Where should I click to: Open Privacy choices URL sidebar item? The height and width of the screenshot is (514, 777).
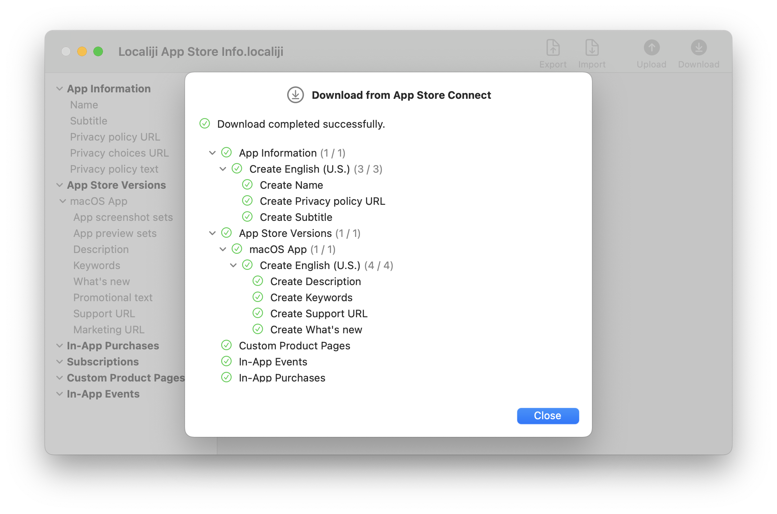click(x=119, y=153)
